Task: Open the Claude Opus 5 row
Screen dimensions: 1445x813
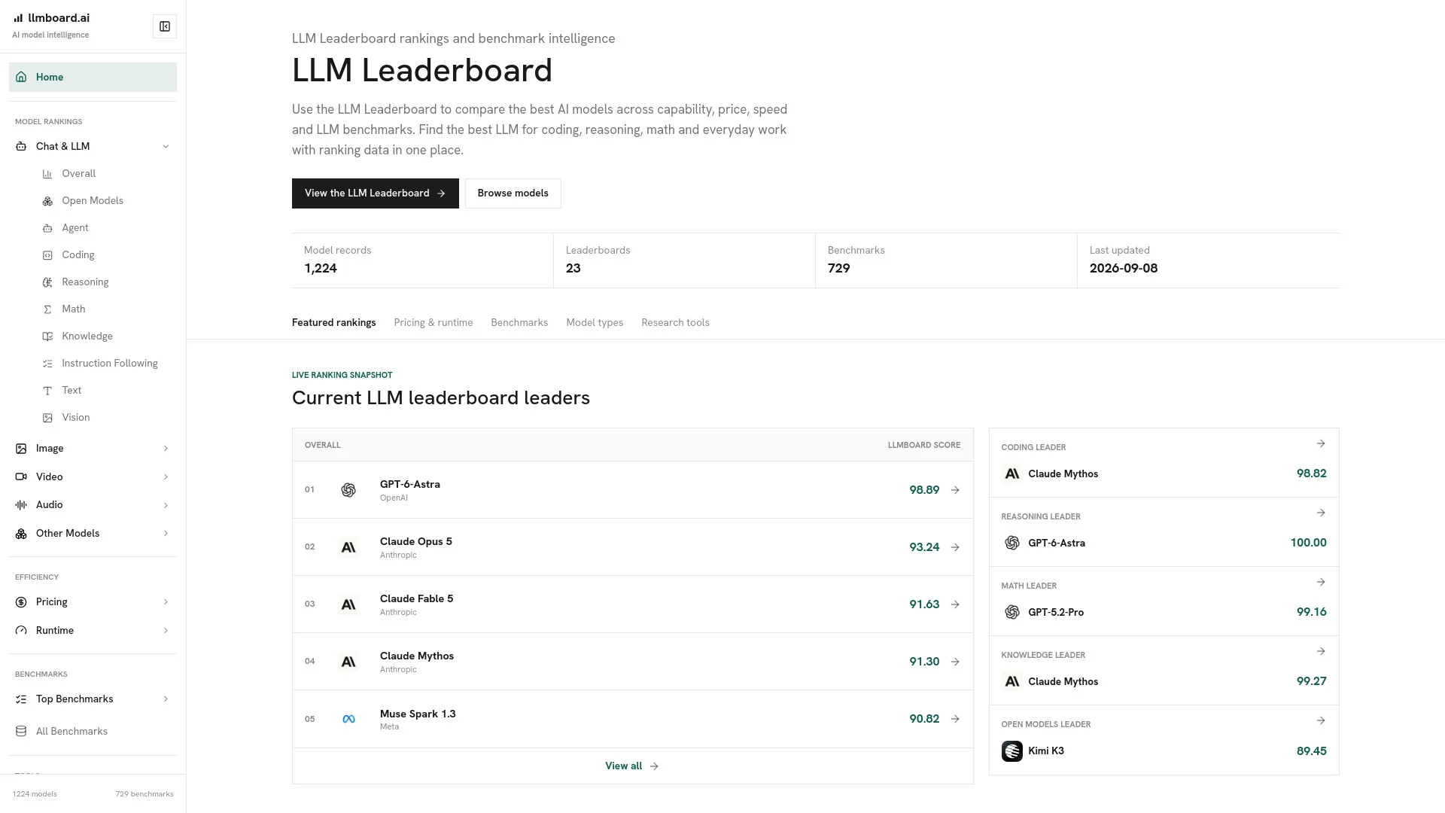Action: pyautogui.click(x=632, y=547)
